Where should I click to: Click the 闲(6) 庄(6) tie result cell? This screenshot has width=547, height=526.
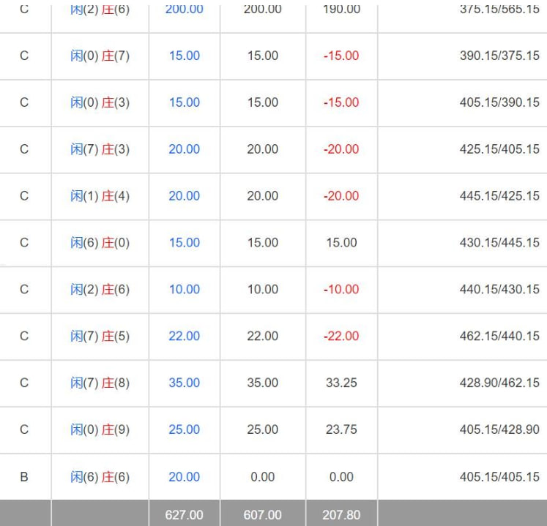100,476
